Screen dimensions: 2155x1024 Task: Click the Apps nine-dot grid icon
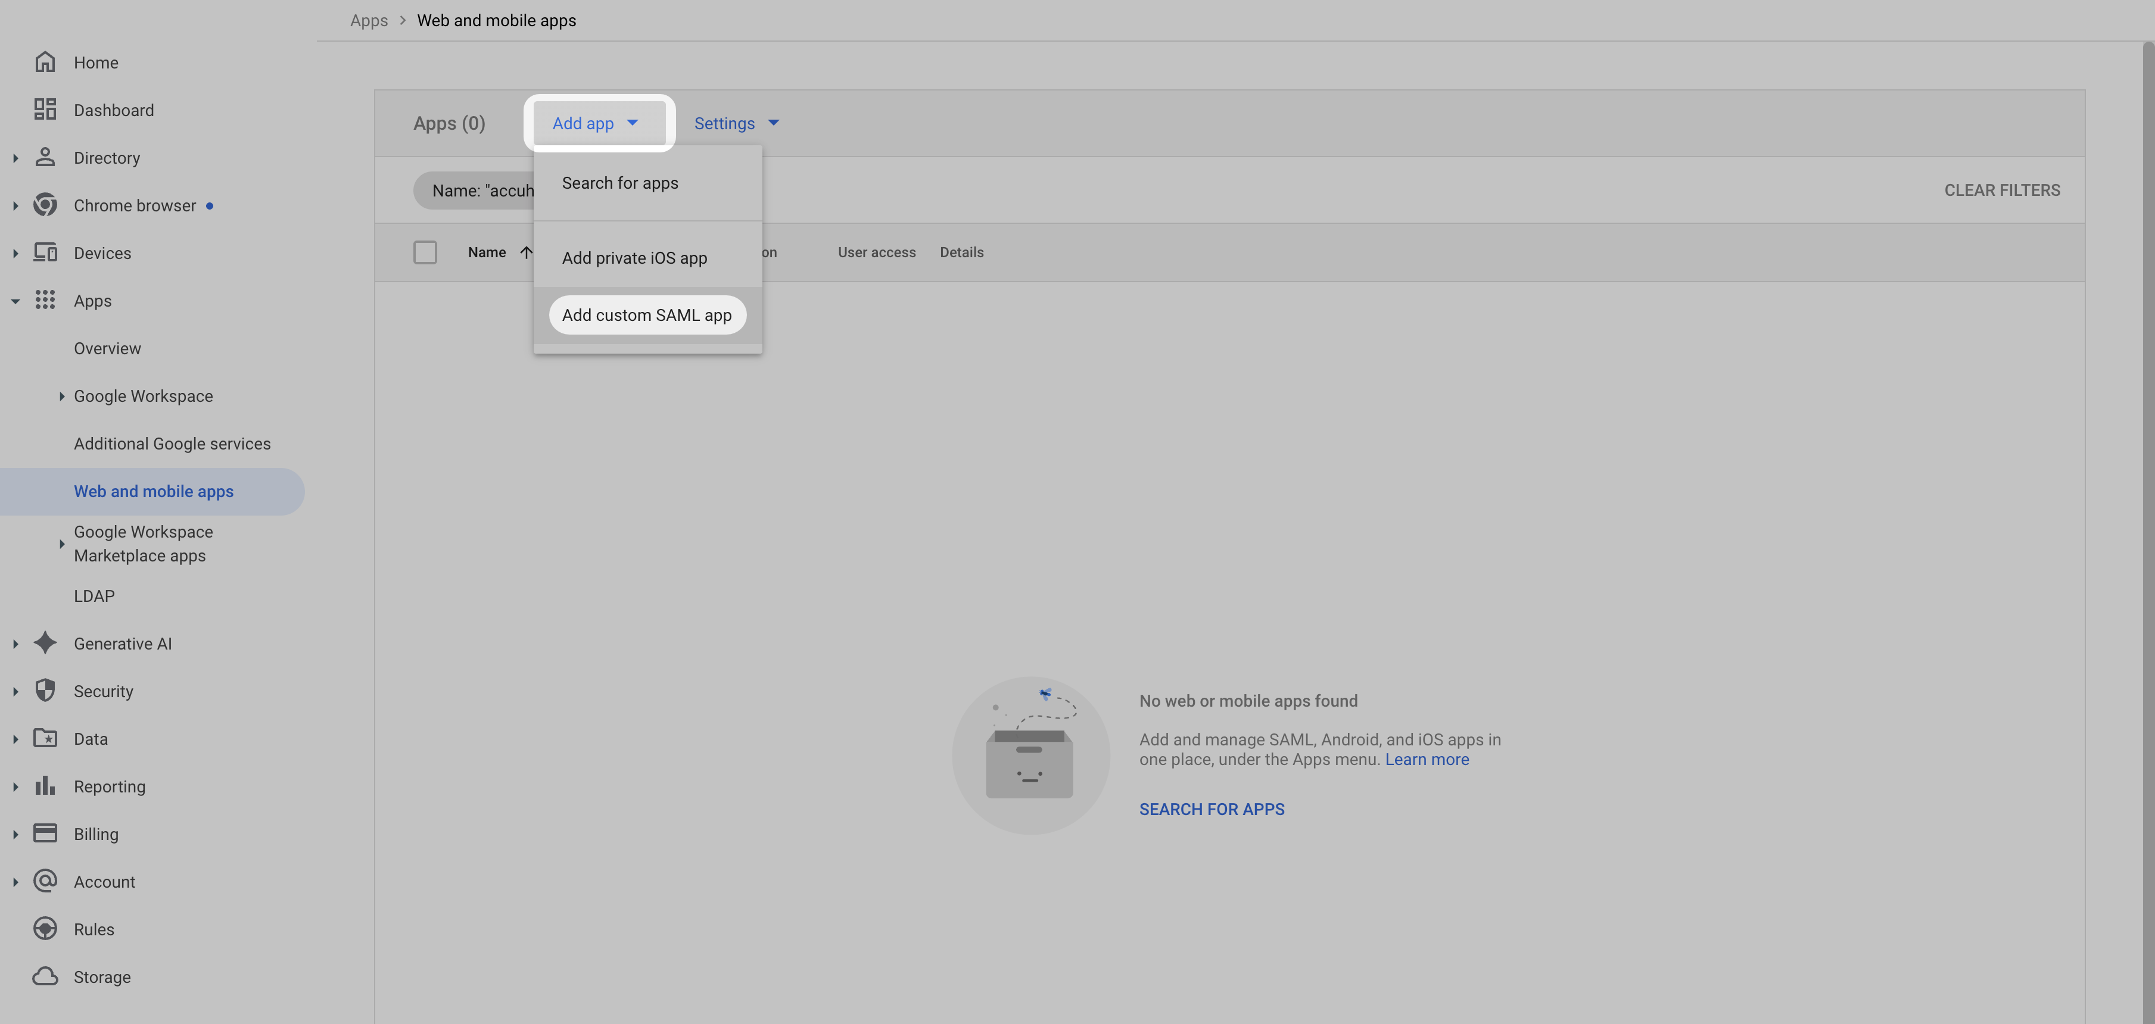point(45,300)
